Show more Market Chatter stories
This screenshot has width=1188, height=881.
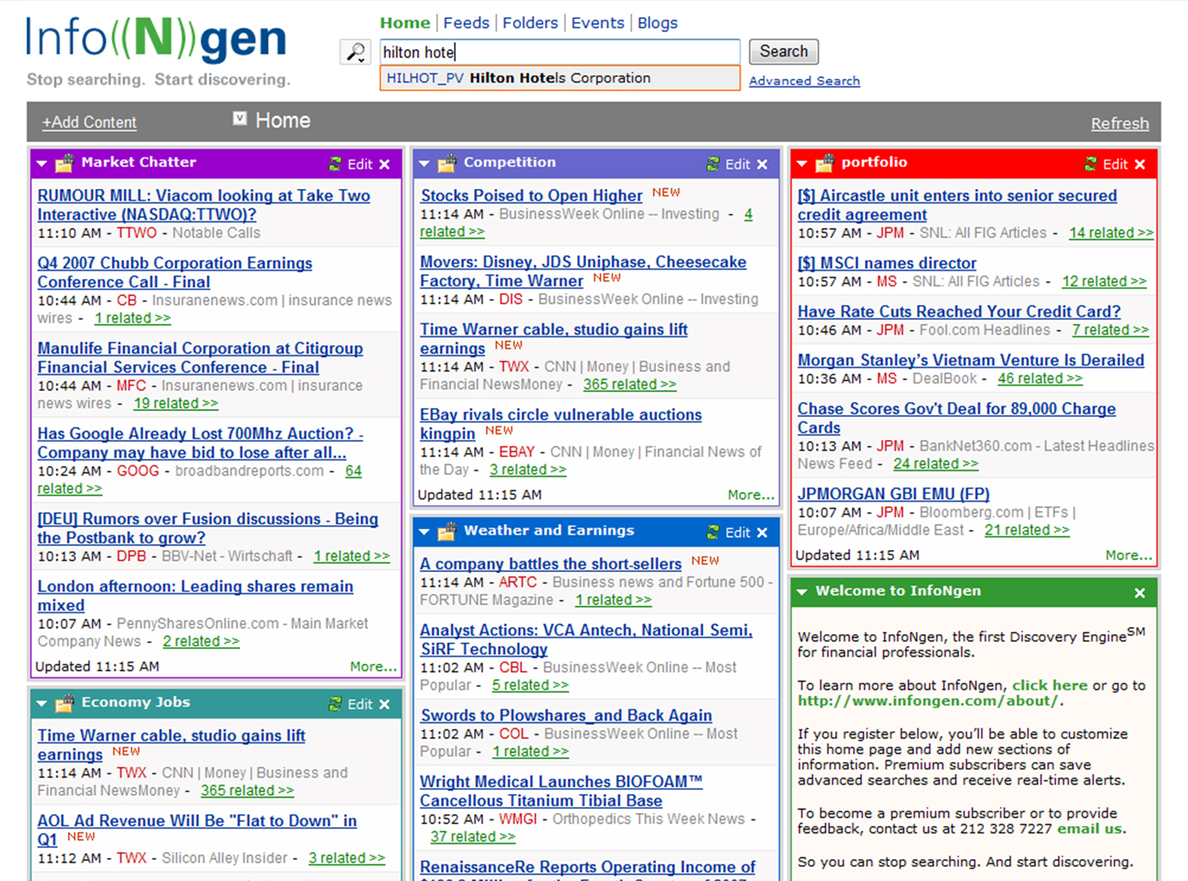point(373,667)
